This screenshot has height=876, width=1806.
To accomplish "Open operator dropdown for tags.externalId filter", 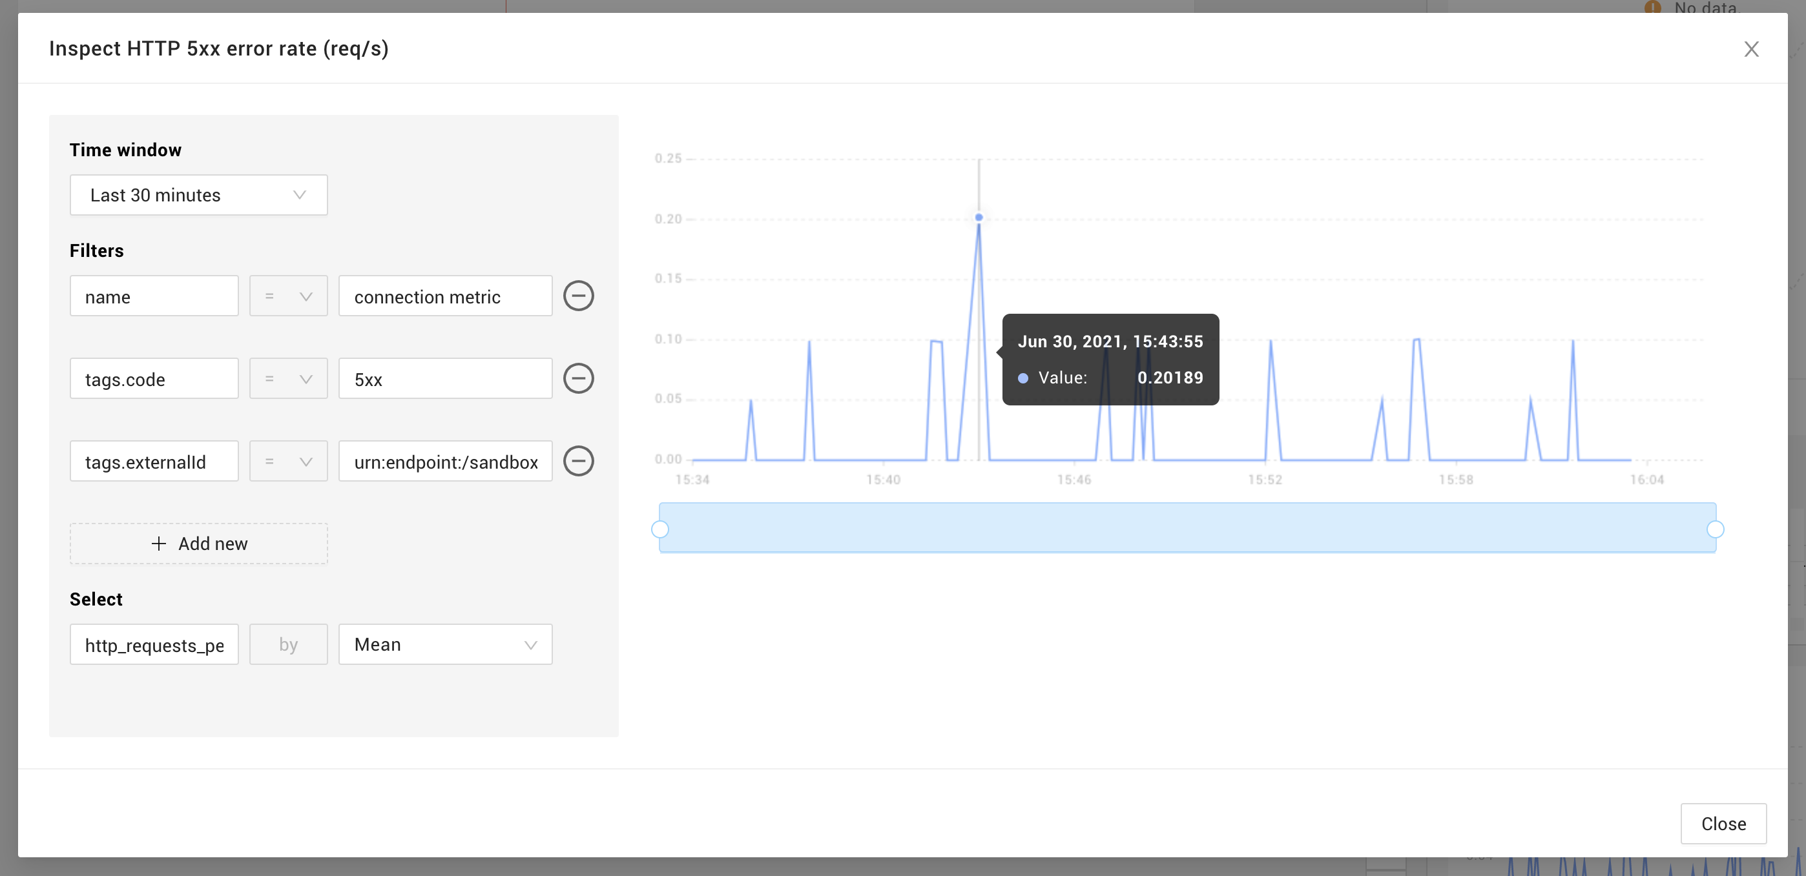I will pos(288,461).
